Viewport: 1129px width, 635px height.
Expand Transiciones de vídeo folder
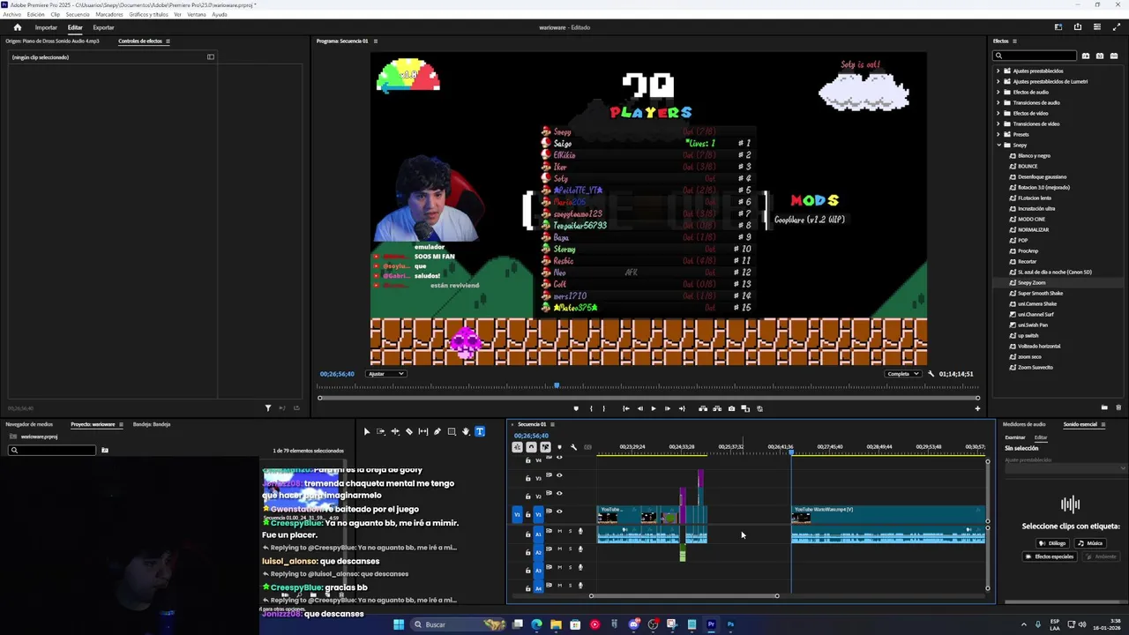[998, 123]
